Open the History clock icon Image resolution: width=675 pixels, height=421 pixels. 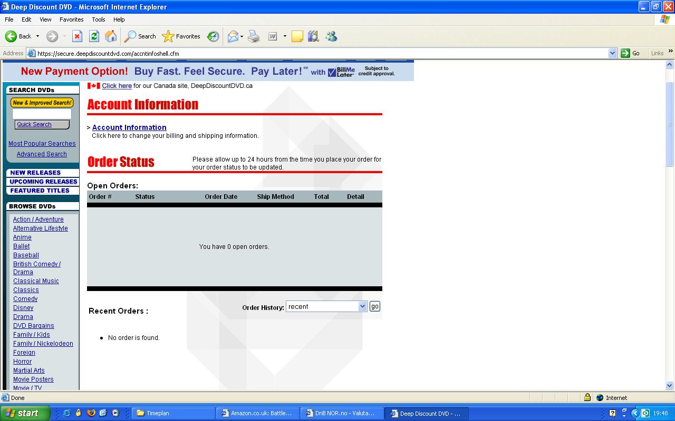213,36
